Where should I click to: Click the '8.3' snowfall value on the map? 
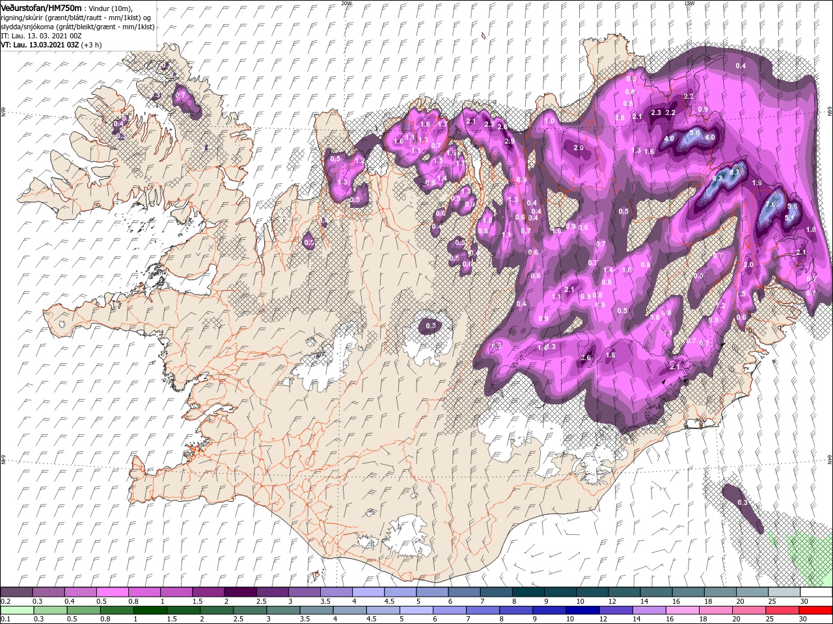click(718, 177)
